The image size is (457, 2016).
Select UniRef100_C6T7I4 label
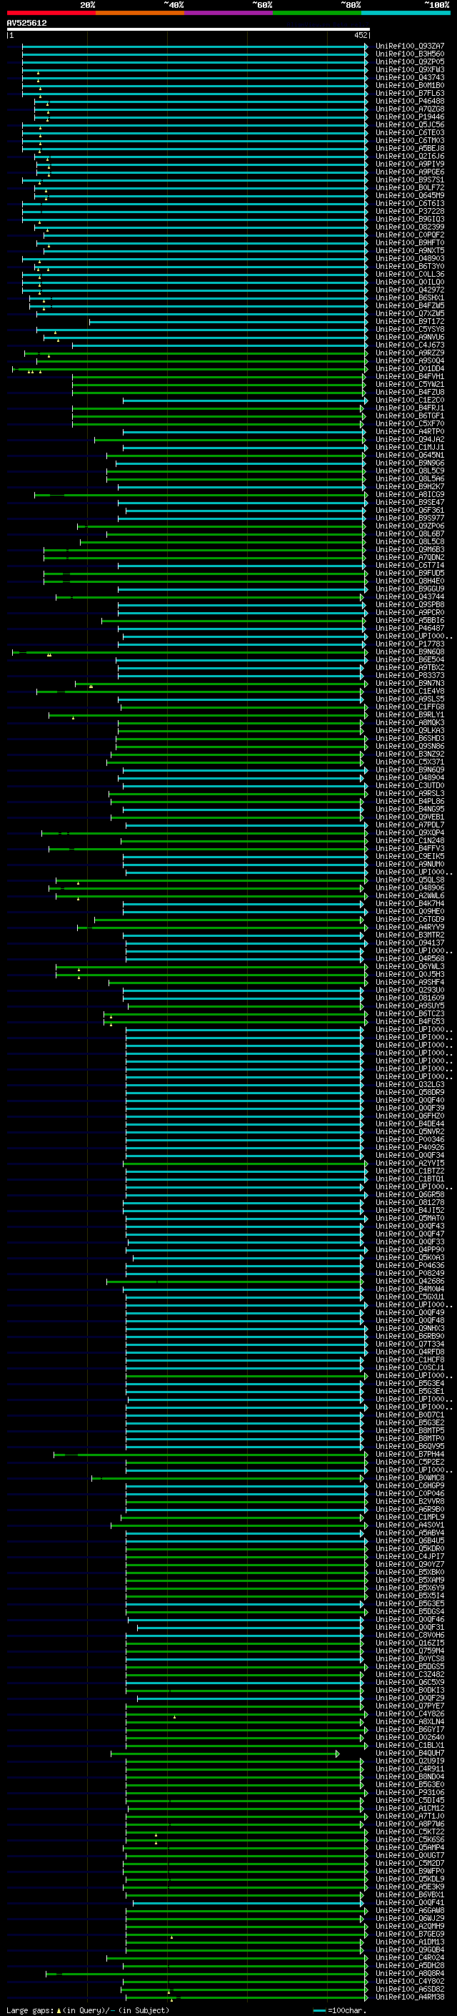point(410,566)
